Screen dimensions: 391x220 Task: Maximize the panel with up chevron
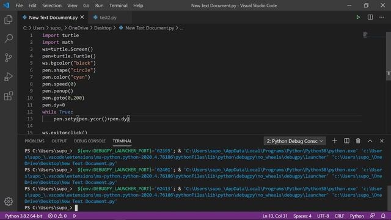coord(370,141)
